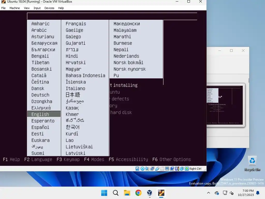The image size is (265, 199).
Task: Click the CPU virtualization status icon
Action: tap(177, 168)
